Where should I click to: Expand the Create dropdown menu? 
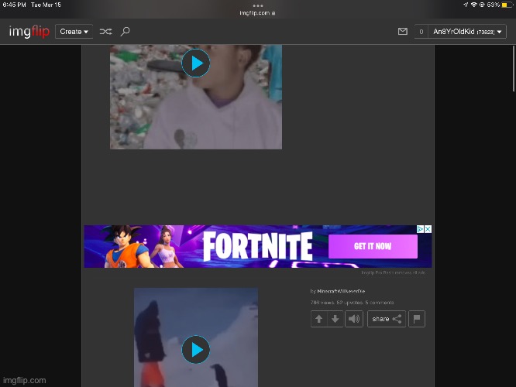[x=74, y=32]
